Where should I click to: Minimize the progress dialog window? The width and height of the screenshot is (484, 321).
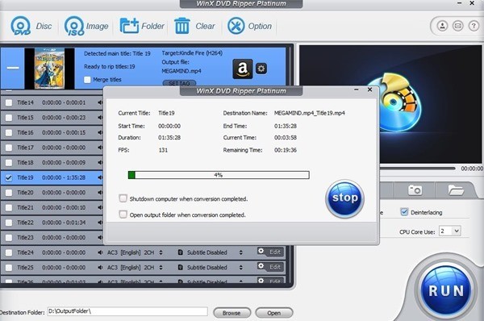pos(357,90)
